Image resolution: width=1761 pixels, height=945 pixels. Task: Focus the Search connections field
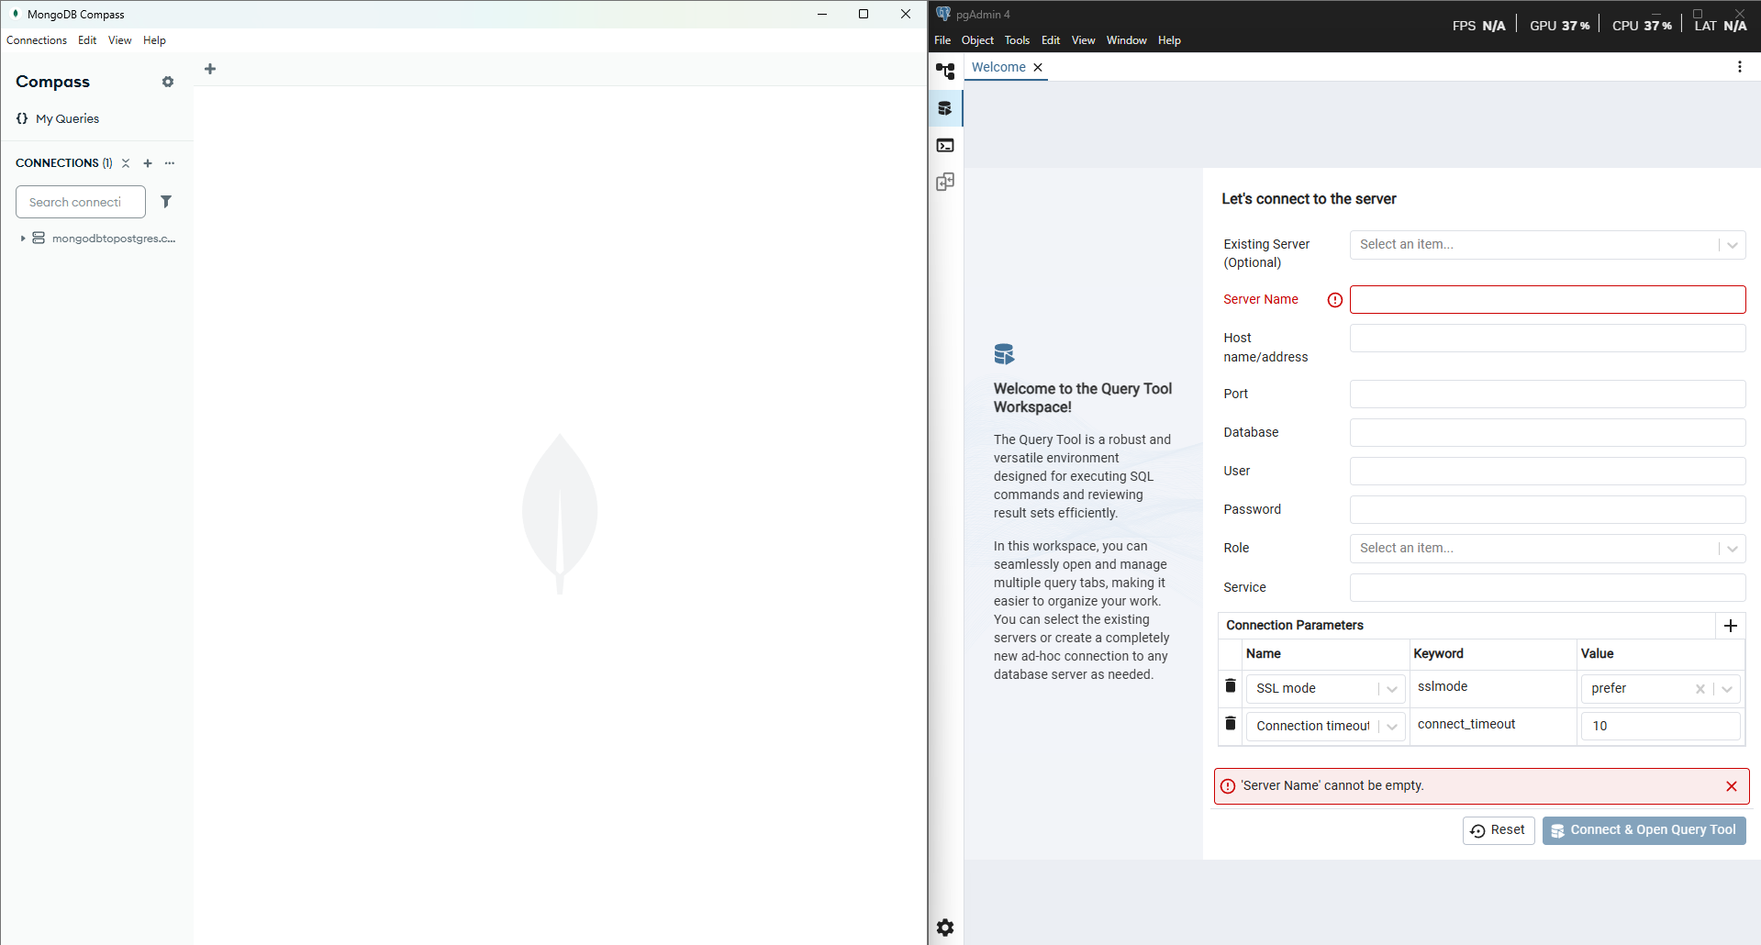pos(81,202)
